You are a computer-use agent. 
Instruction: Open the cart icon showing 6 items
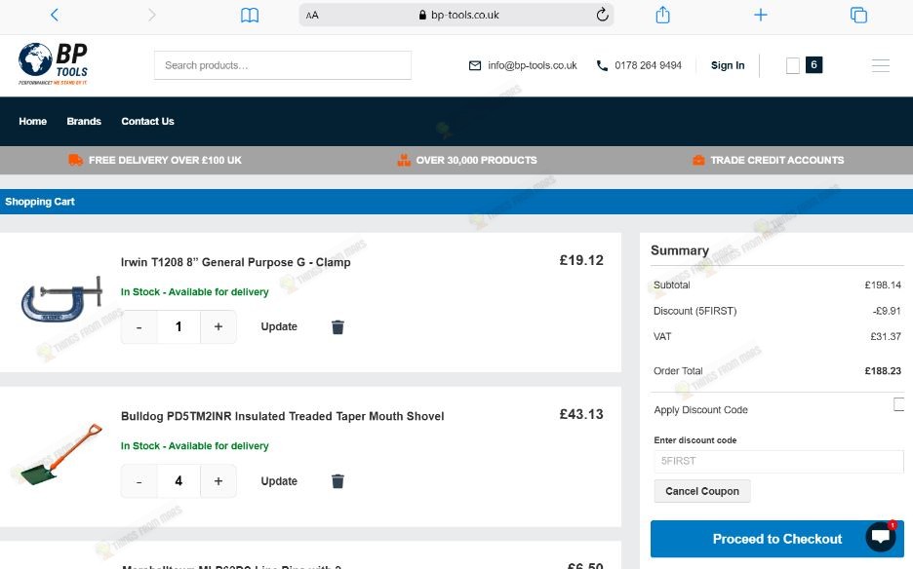pyautogui.click(x=804, y=65)
